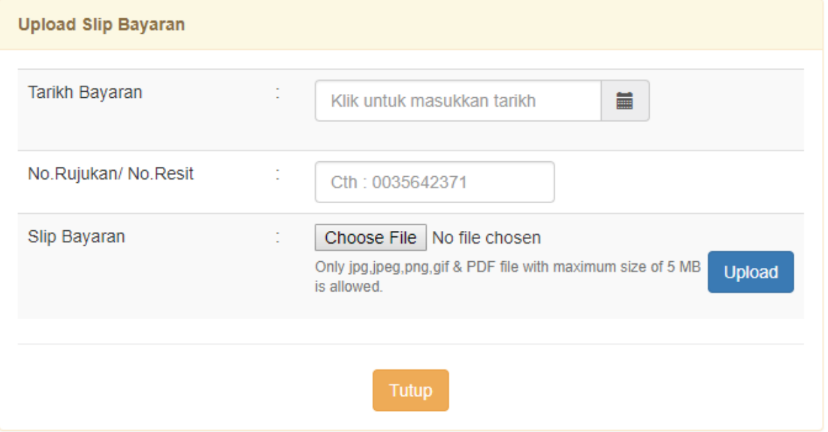The height and width of the screenshot is (432, 828).
Task: Focus the Tarikh Bayaran date field
Action: click(458, 101)
